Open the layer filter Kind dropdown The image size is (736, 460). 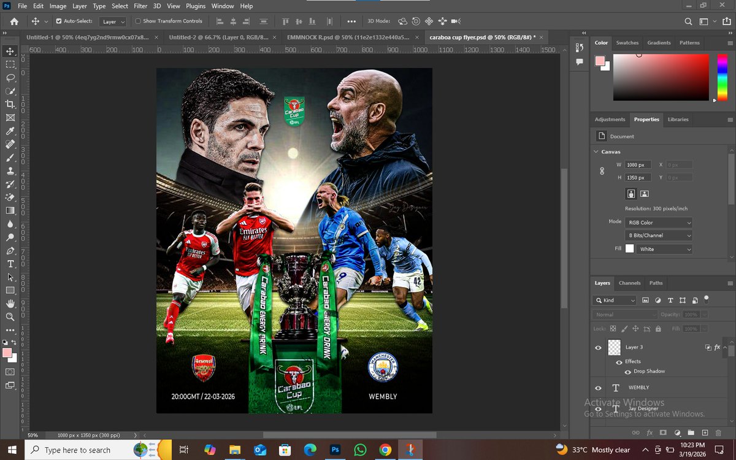615,301
